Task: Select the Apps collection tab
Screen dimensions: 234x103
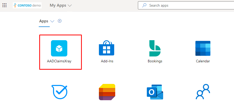Action: pos(44,21)
